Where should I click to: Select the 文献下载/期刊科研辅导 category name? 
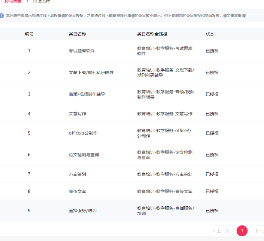(x=91, y=72)
